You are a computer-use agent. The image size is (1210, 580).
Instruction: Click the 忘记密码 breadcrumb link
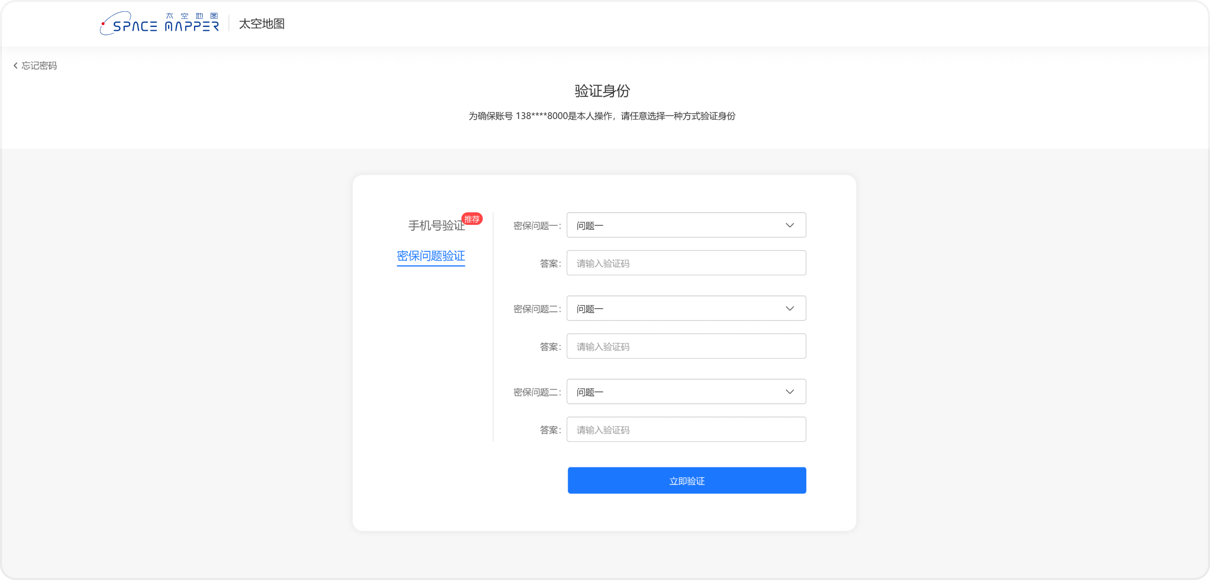click(x=38, y=65)
